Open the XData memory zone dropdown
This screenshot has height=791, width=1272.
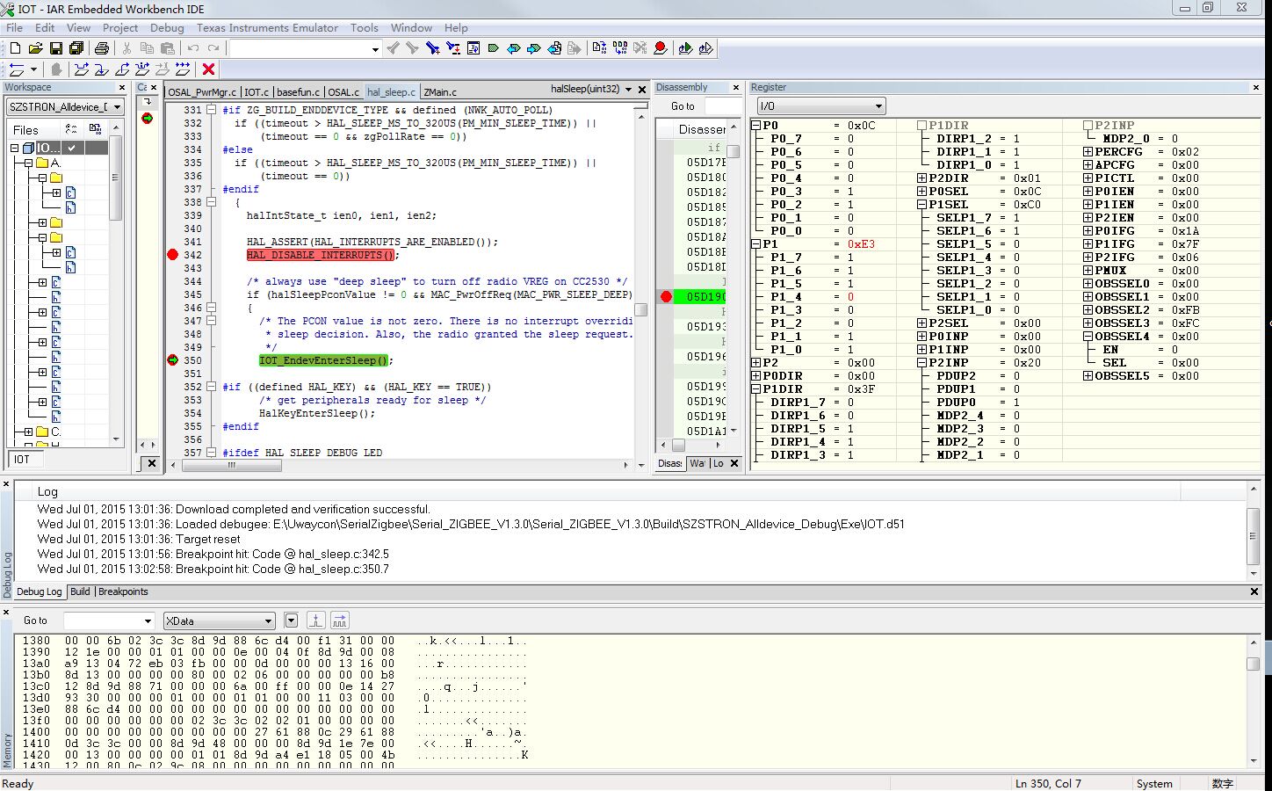click(220, 620)
